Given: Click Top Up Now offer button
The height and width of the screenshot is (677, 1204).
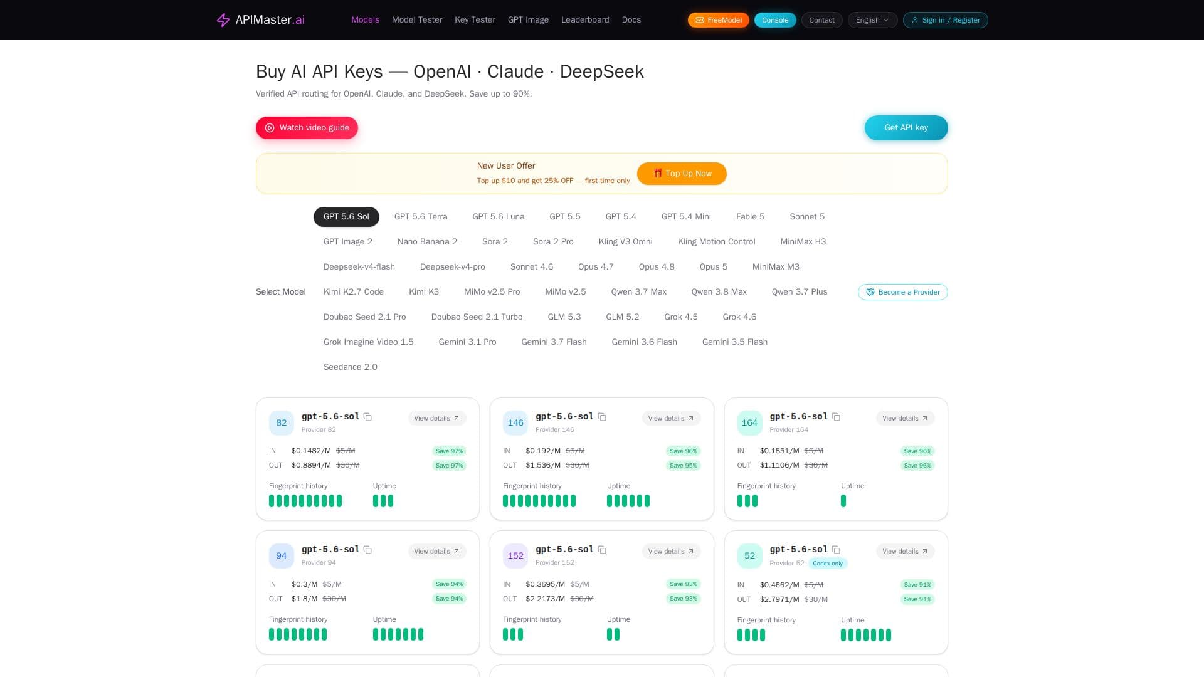Looking at the screenshot, I should (682, 174).
